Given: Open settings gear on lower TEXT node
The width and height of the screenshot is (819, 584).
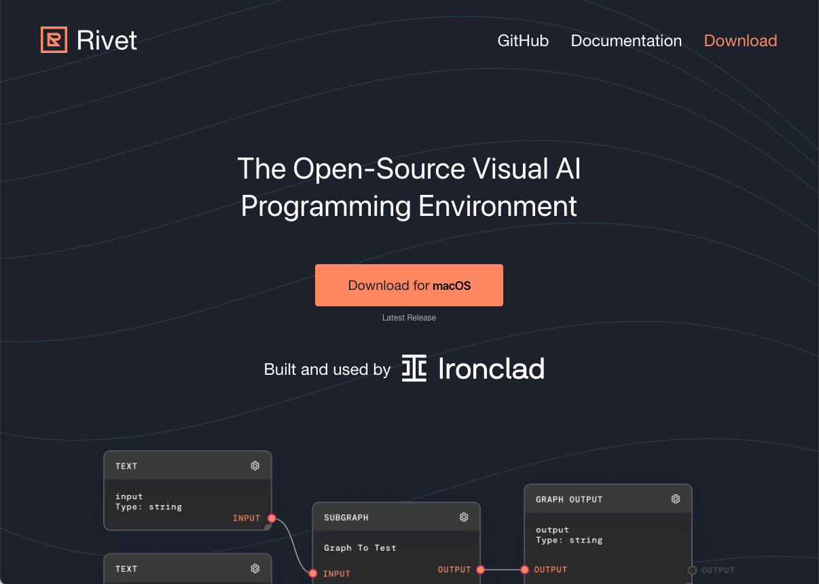Looking at the screenshot, I should 255,568.
